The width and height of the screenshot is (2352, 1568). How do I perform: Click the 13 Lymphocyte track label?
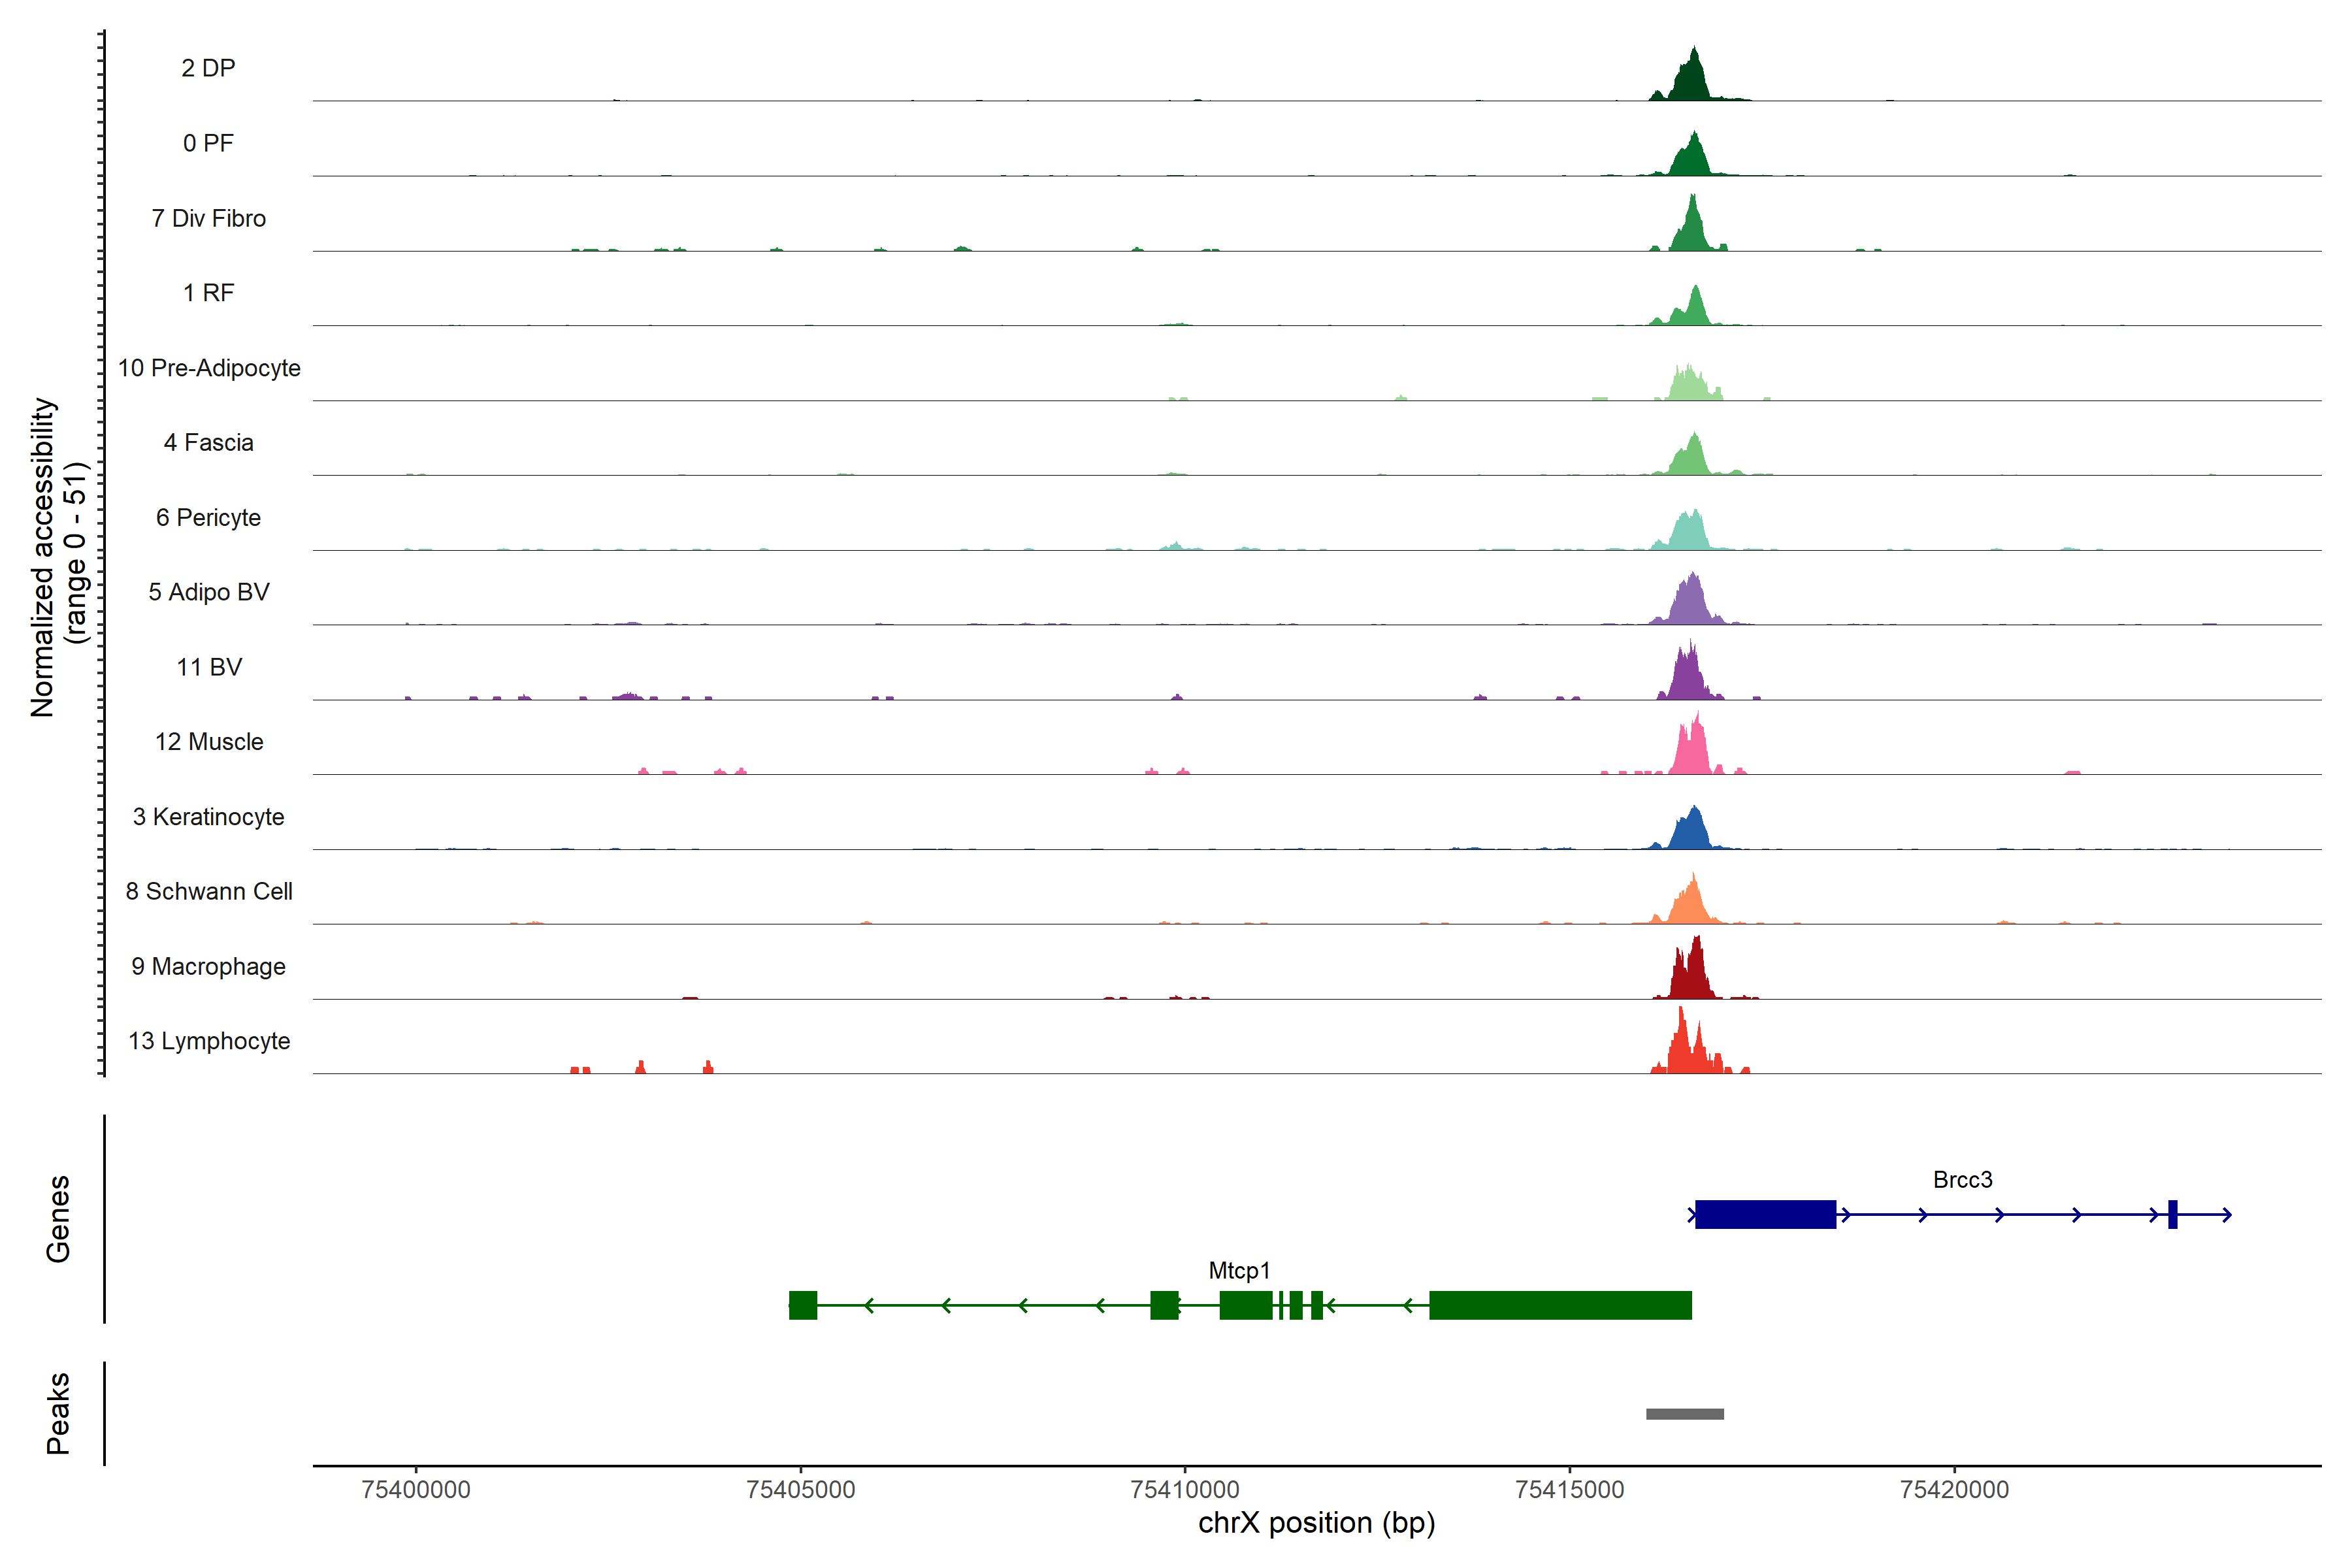[x=209, y=1041]
